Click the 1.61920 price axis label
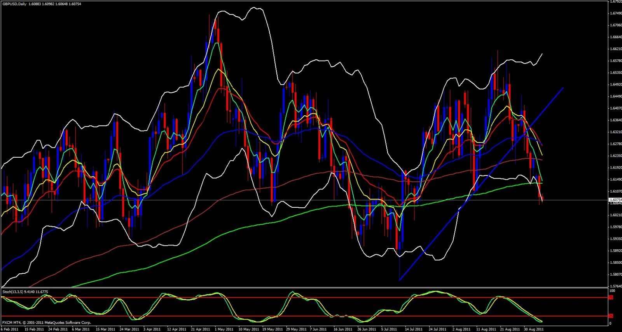The width and height of the screenshot is (622, 332). pos(615,168)
